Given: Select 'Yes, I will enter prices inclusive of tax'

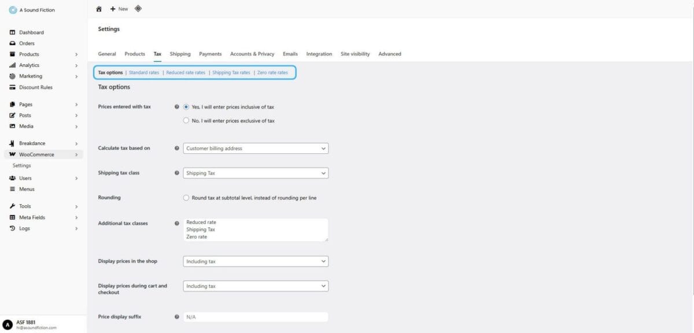Looking at the screenshot, I should 186,107.
